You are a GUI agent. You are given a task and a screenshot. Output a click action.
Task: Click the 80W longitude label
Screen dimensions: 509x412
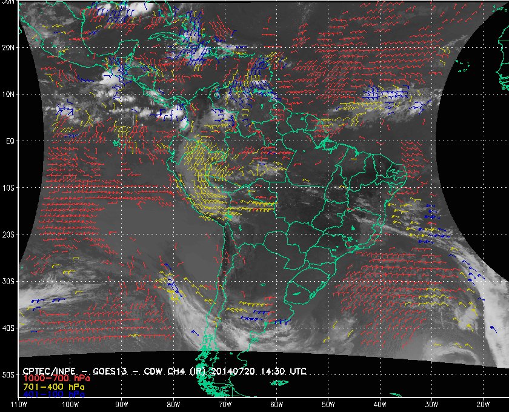pos(173,404)
